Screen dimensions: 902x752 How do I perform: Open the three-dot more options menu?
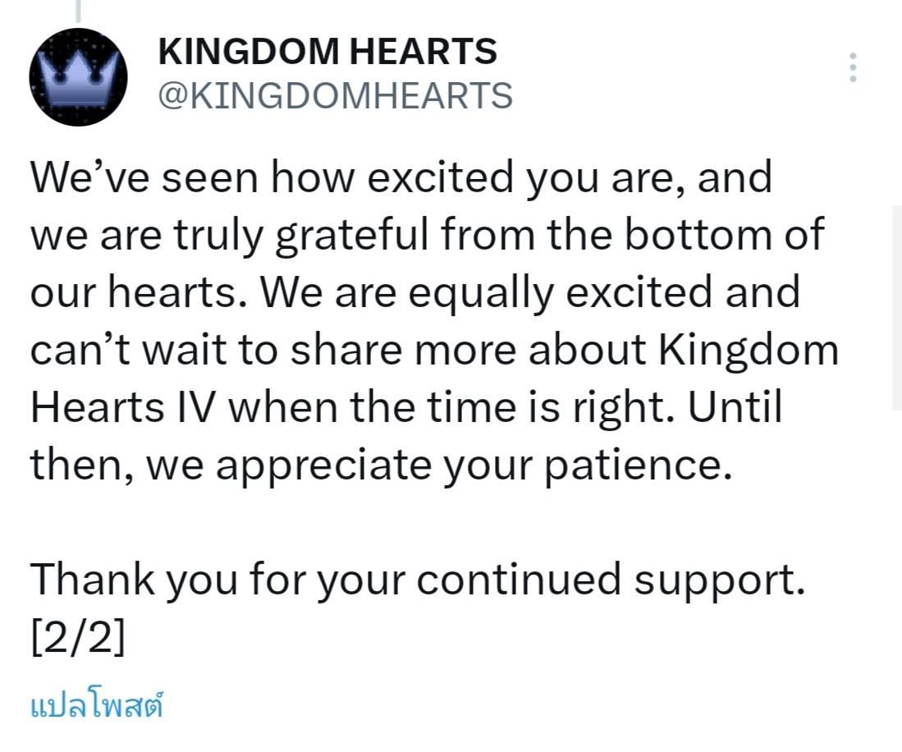pyautogui.click(x=853, y=67)
